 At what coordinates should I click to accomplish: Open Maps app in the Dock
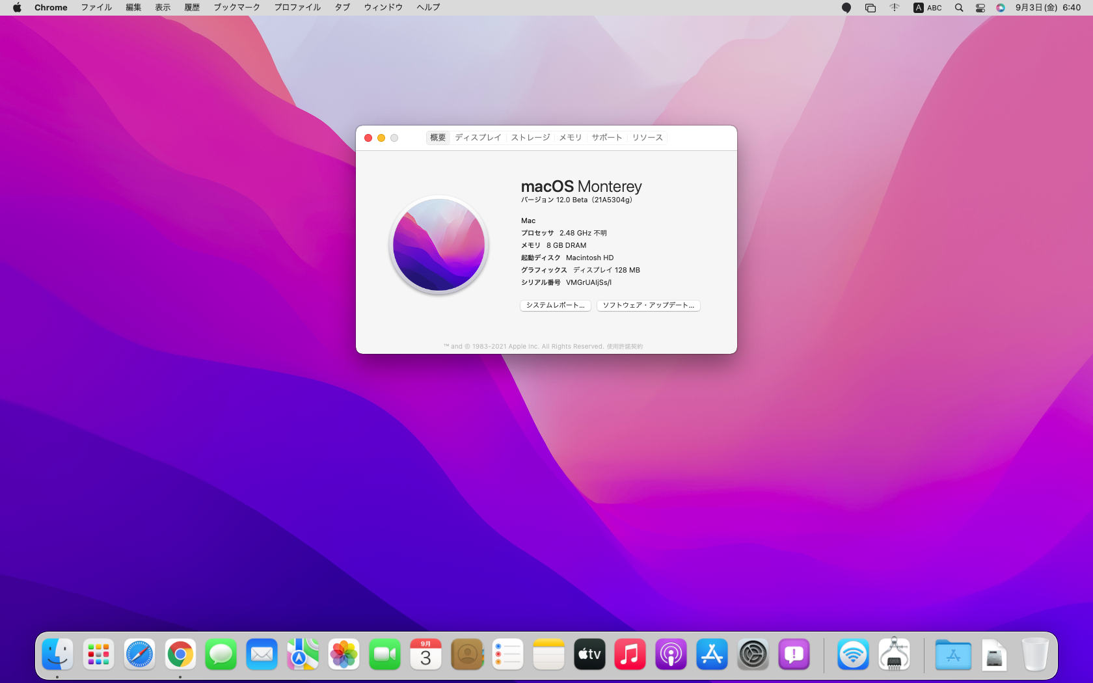[x=303, y=654]
